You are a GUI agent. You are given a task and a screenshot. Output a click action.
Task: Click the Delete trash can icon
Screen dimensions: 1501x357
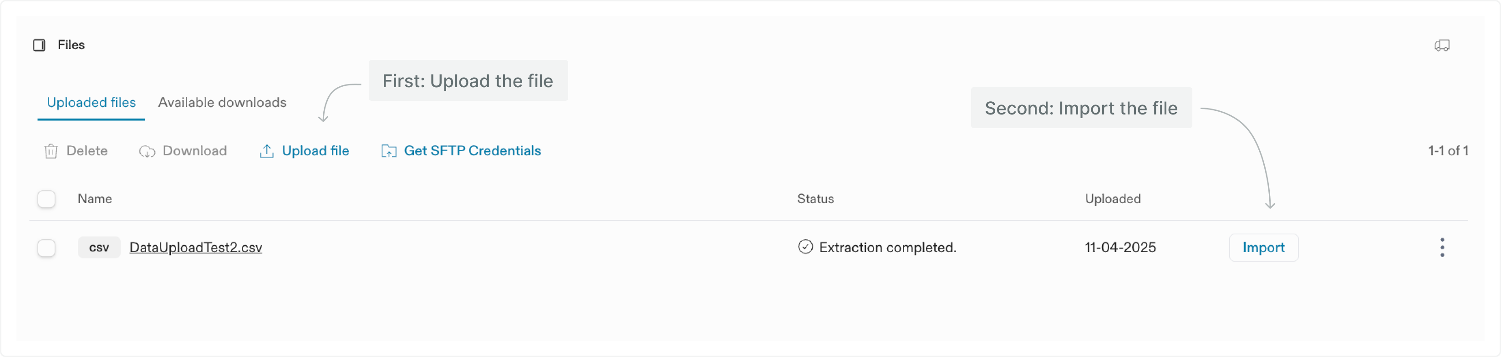click(51, 151)
